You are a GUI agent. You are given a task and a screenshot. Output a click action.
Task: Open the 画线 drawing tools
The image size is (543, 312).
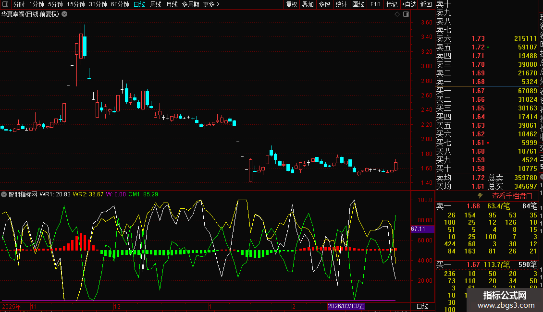coord(358,4)
